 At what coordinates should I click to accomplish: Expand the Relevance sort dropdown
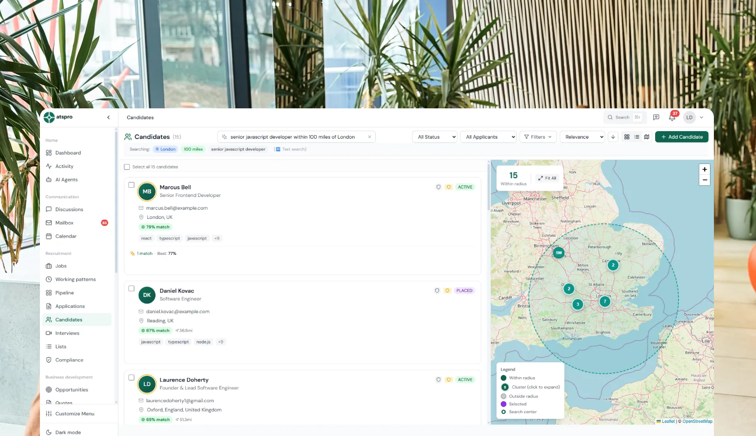point(582,137)
